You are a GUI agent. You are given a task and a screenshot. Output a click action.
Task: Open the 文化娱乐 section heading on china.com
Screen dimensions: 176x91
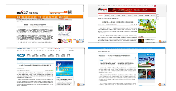[141, 37]
